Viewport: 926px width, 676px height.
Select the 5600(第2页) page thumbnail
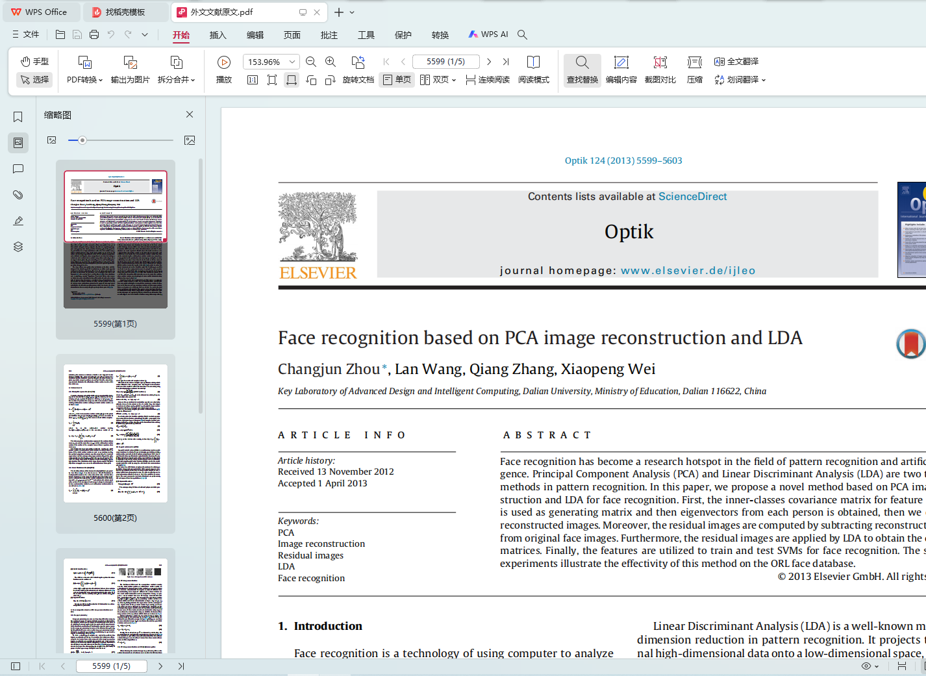[x=116, y=433]
